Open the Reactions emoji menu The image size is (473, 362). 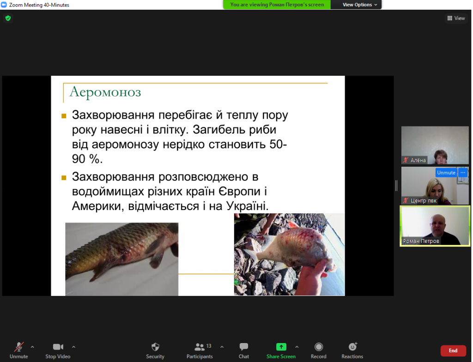pyautogui.click(x=352, y=347)
